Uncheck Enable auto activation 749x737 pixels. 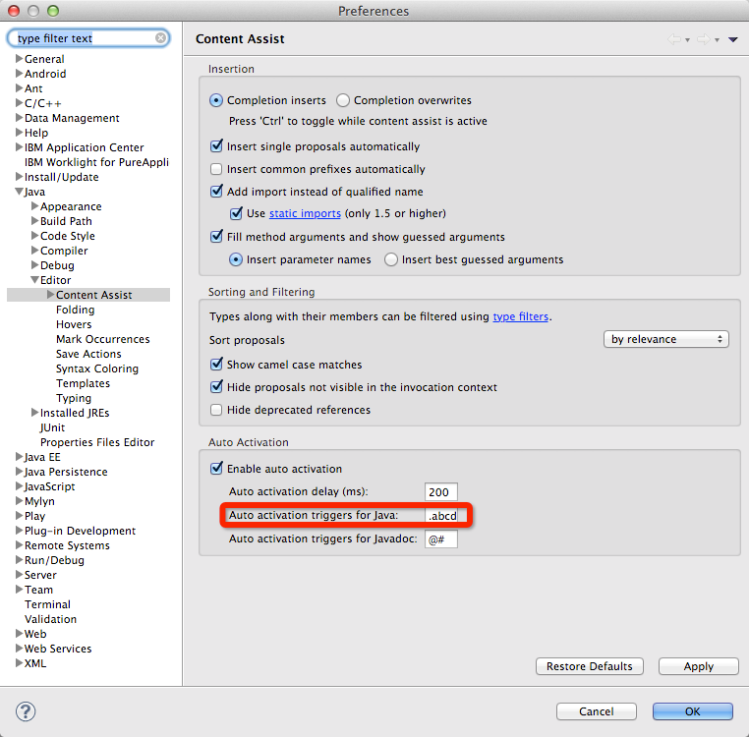[x=217, y=469]
